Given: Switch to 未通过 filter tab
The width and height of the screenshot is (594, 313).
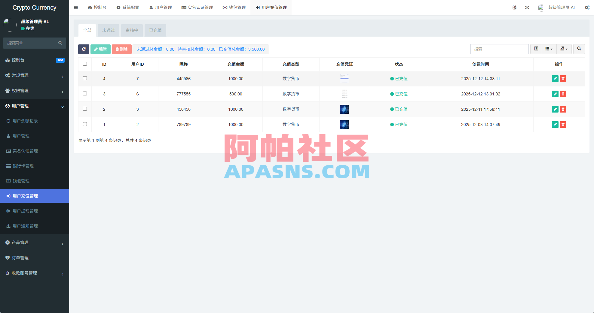Looking at the screenshot, I should pyautogui.click(x=109, y=30).
